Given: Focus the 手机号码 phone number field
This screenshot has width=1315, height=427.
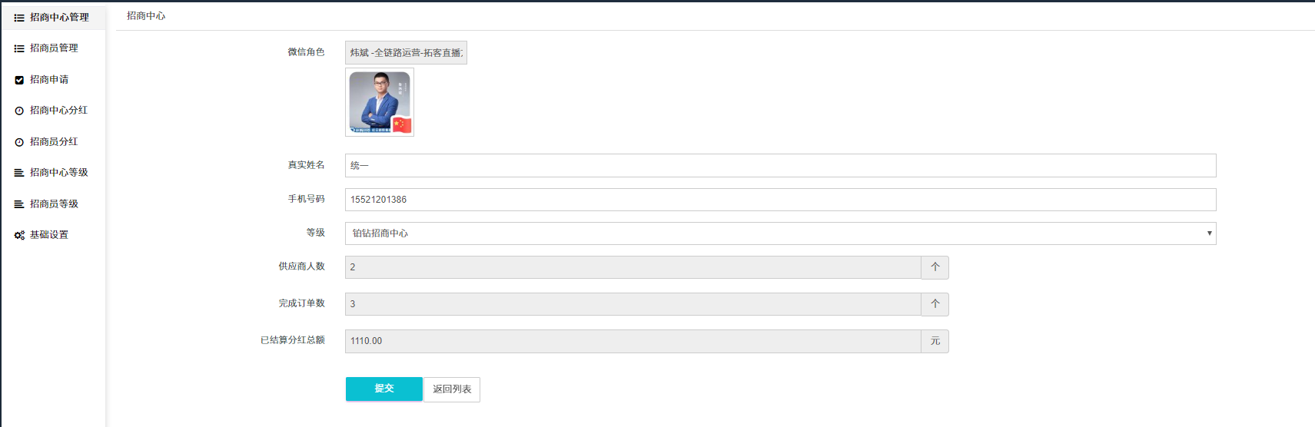Looking at the screenshot, I should (x=780, y=200).
